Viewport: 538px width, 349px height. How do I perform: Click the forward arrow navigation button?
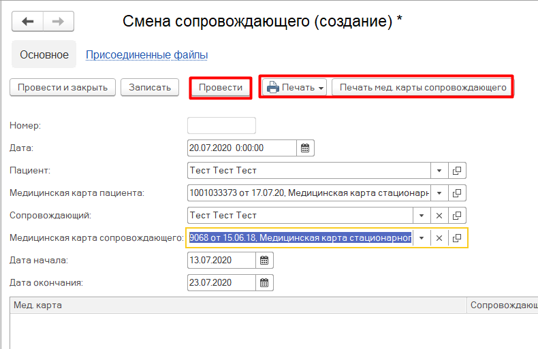tap(59, 22)
